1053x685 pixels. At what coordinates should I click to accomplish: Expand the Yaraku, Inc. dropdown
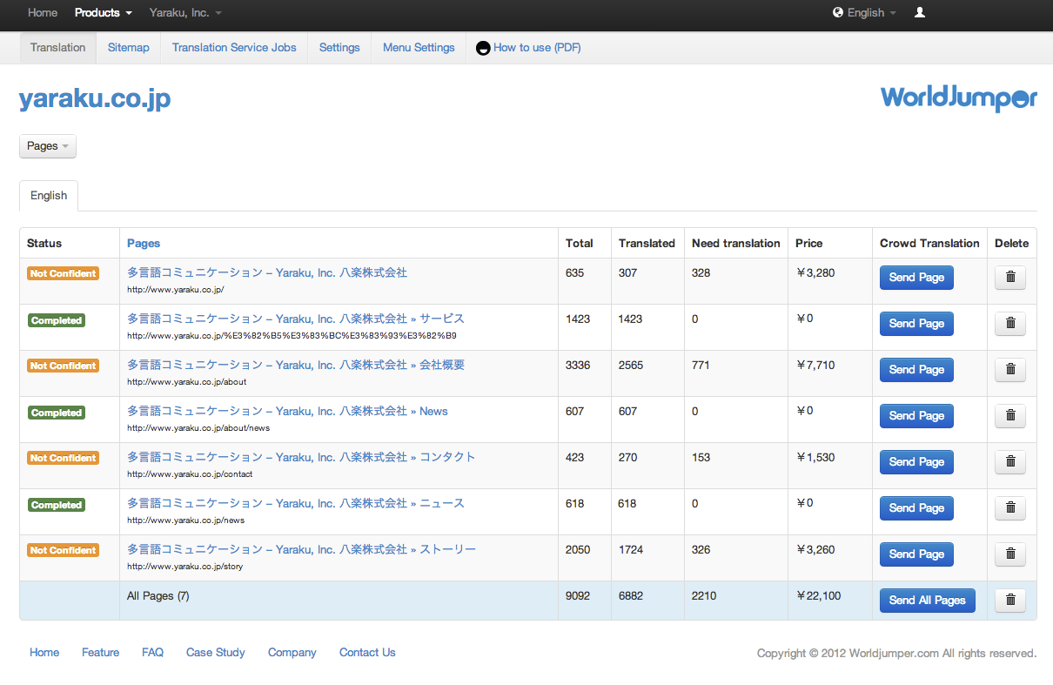coord(185,12)
